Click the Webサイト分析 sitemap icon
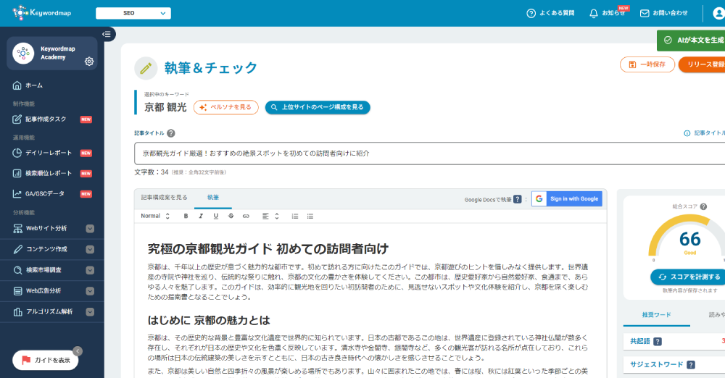 [17, 229]
